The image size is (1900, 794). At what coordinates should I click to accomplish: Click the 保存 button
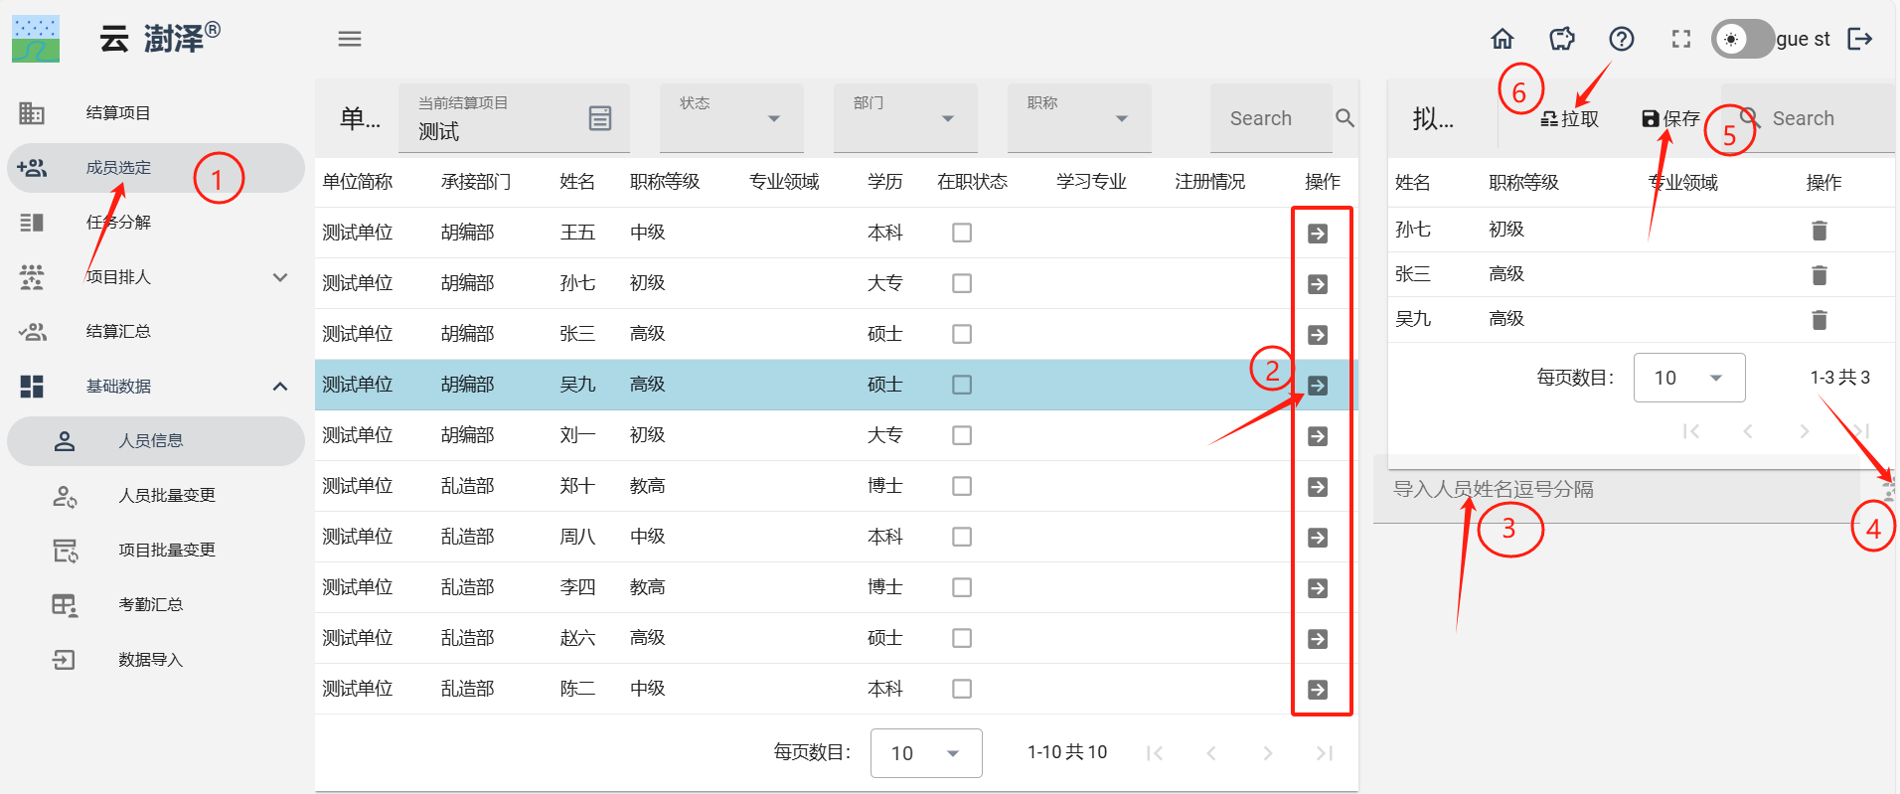pyautogui.click(x=1670, y=119)
